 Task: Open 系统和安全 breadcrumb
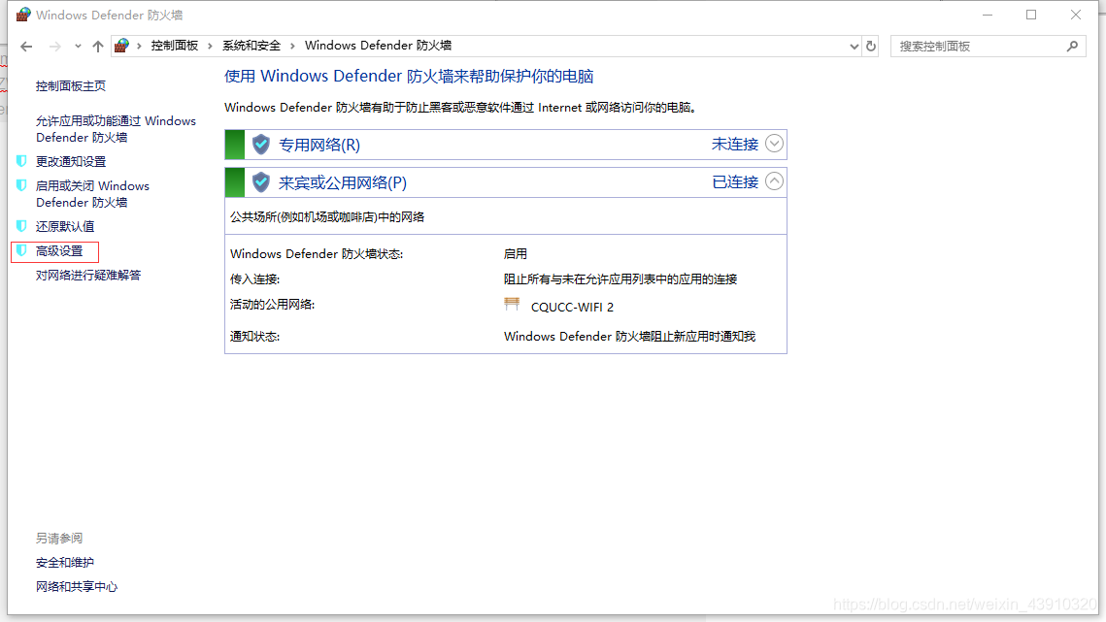pos(251,46)
